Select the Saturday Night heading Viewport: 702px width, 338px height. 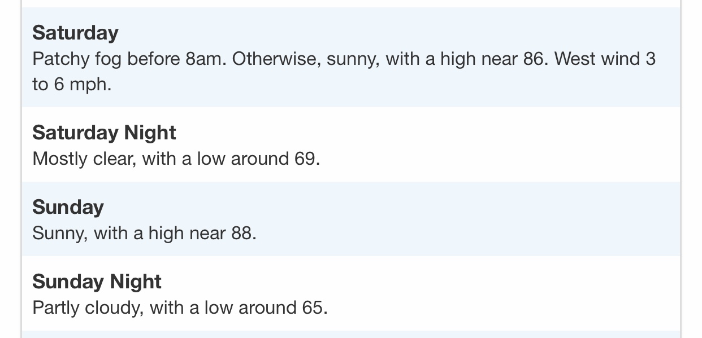coord(104,133)
